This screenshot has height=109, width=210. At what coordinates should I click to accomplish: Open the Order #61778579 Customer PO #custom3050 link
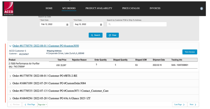pyautogui.click(x=46, y=46)
